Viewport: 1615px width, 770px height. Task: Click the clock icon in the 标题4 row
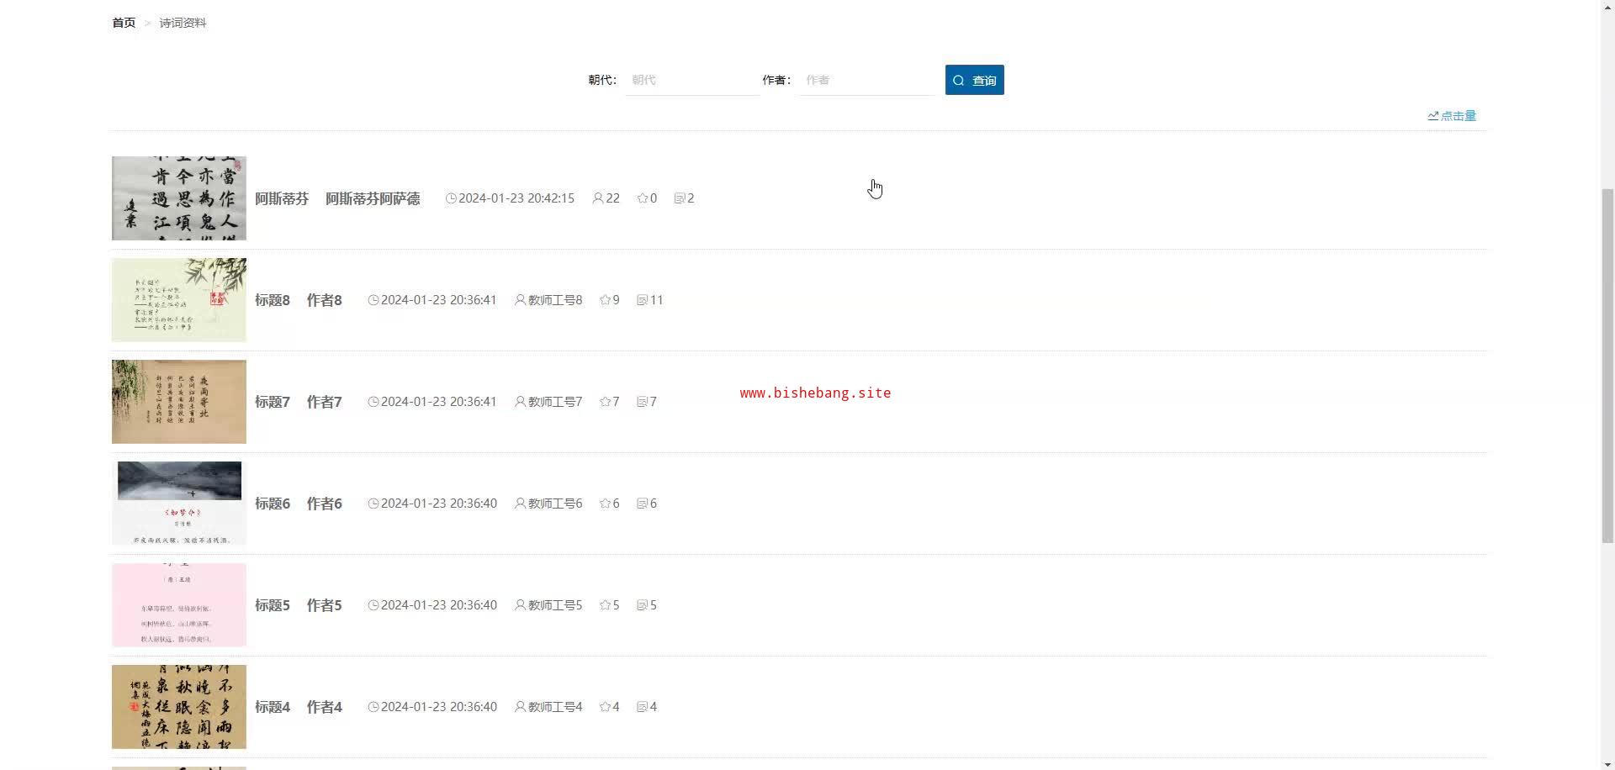pos(373,707)
